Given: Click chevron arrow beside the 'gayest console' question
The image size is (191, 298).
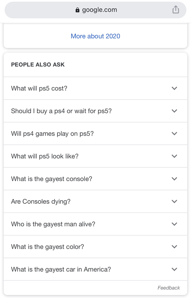Looking at the screenshot, I should (x=174, y=179).
